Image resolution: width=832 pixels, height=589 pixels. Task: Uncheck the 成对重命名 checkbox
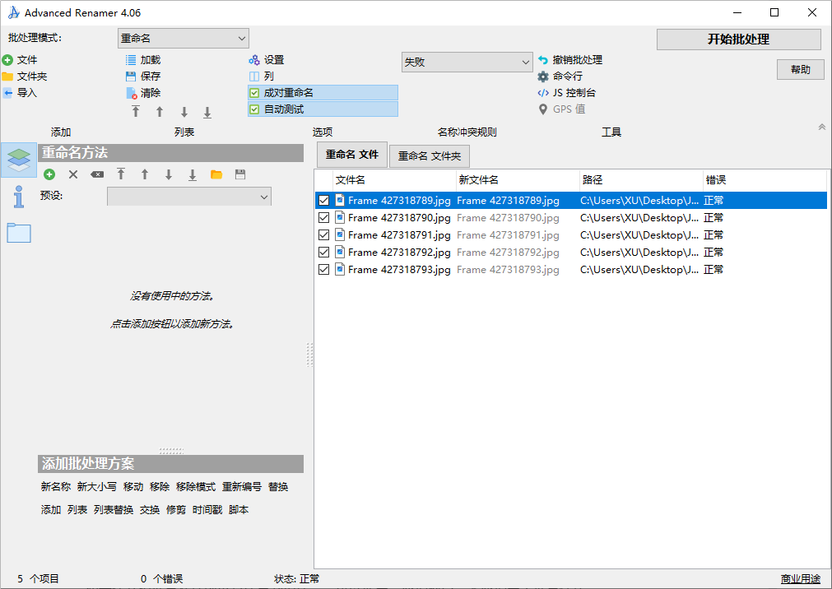click(255, 92)
